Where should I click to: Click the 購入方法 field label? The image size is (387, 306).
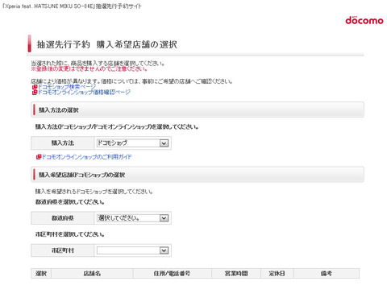[x=63, y=143]
